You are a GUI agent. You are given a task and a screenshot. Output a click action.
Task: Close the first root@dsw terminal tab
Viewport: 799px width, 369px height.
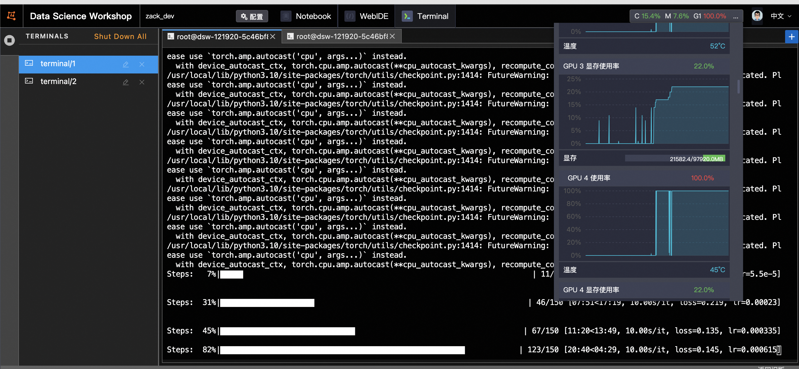pos(273,37)
